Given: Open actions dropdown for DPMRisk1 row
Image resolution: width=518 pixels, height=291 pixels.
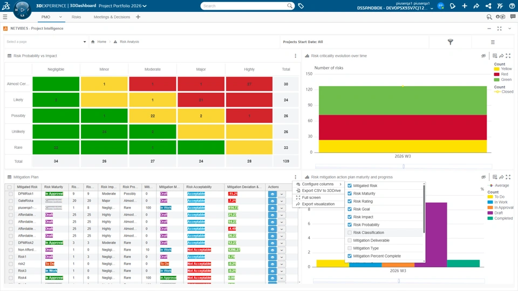Looking at the screenshot, I should click(282, 194).
